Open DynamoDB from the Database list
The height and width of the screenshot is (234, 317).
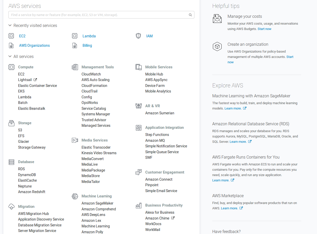[x=27, y=175]
